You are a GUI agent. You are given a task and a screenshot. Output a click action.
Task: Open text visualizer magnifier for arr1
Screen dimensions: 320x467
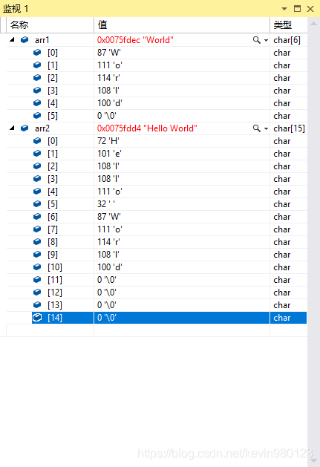click(256, 40)
